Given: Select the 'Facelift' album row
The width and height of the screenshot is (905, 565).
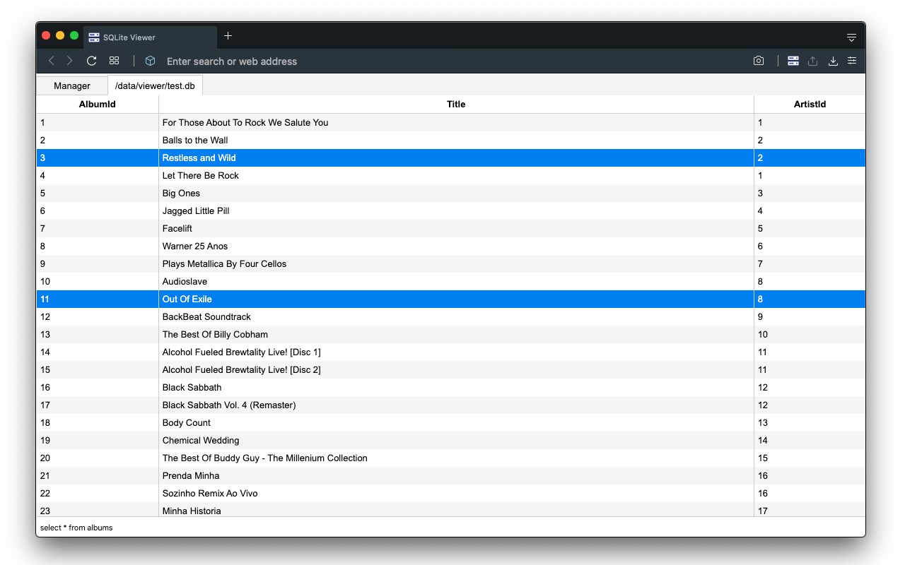Looking at the screenshot, I should pos(451,228).
